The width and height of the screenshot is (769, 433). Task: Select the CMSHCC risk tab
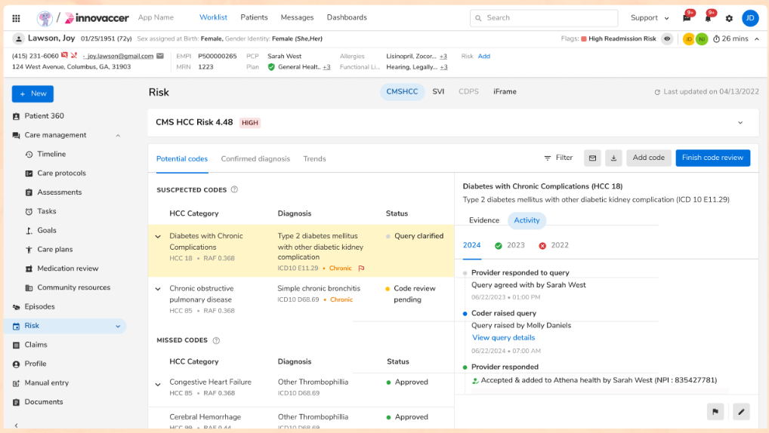click(402, 92)
